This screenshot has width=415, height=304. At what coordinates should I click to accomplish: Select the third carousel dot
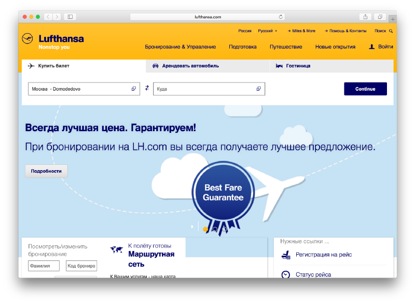click(225, 229)
